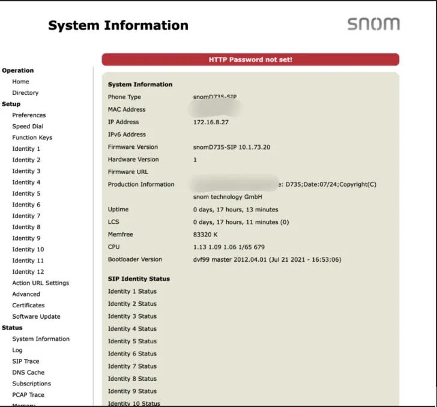Open the Home page link
Image resolution: width=437 pixels, height=407 pixels.
point(20,82)
